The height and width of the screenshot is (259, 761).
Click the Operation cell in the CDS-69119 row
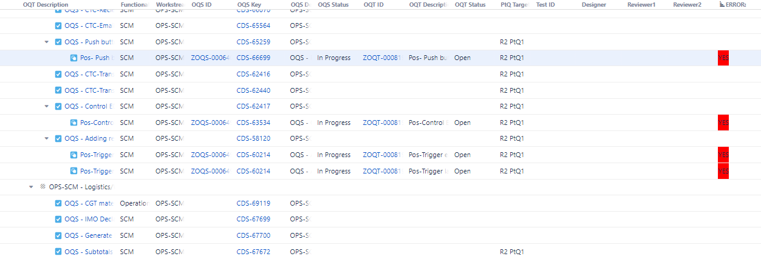[134, 203]
